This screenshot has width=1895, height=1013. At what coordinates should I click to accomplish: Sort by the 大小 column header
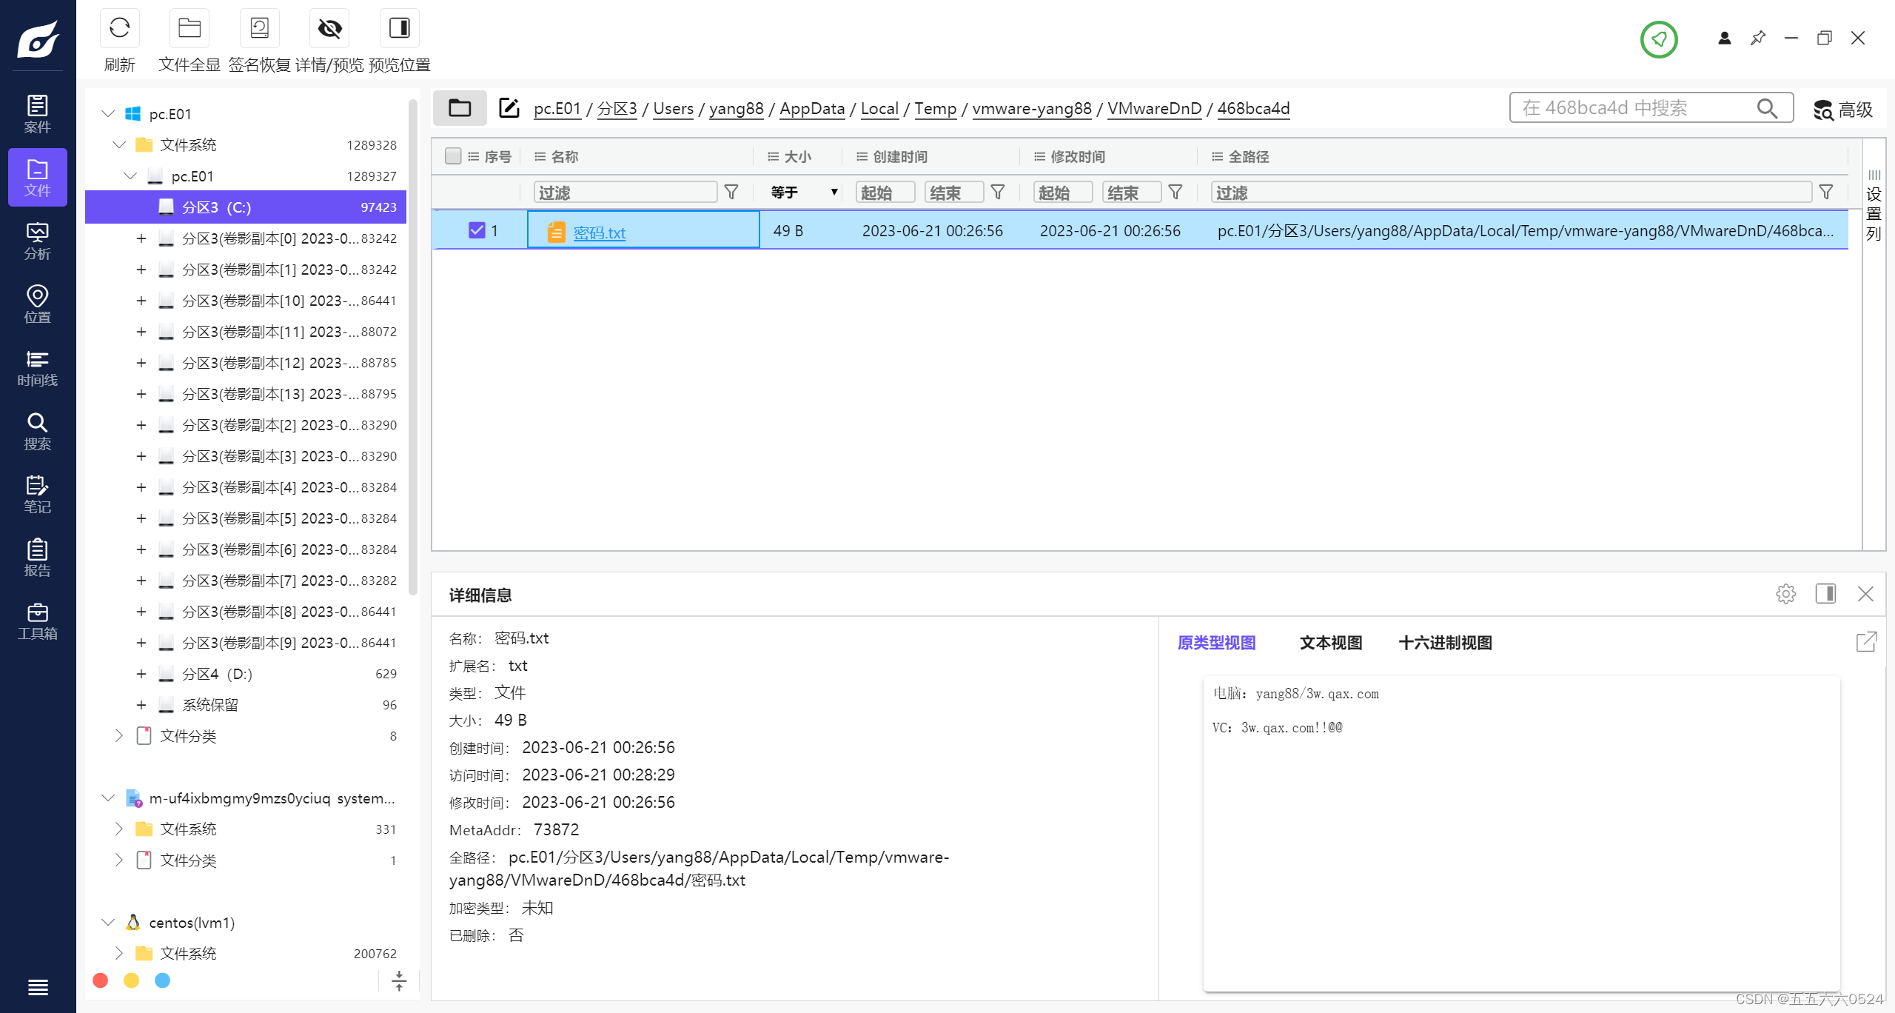point(797,157)
